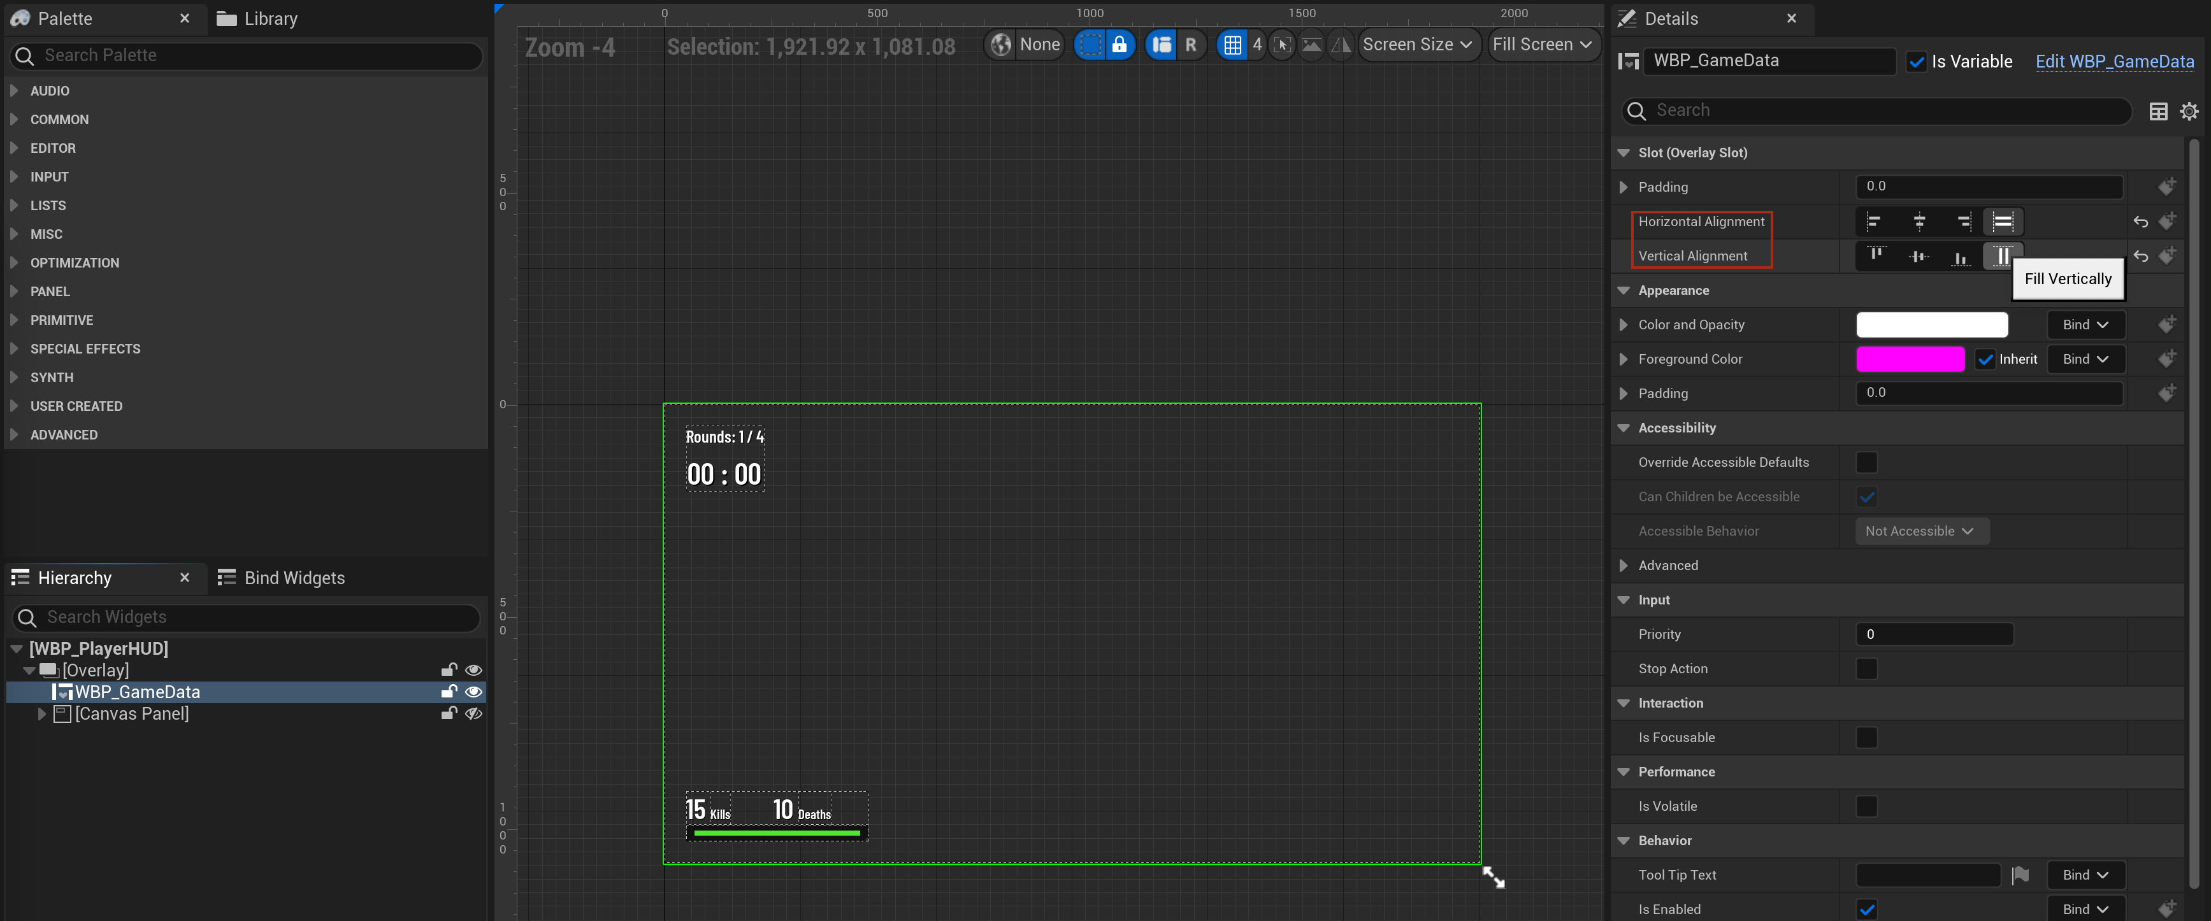Reset Horizontal Alignment to default

(x=2141, y=222)
